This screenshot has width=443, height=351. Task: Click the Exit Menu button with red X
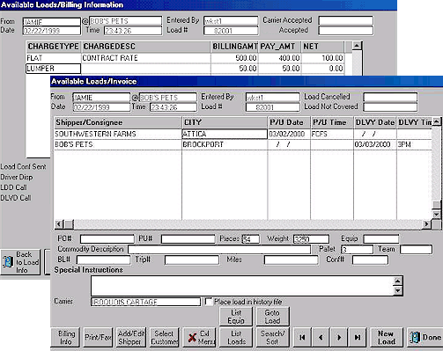pos(199,337)
